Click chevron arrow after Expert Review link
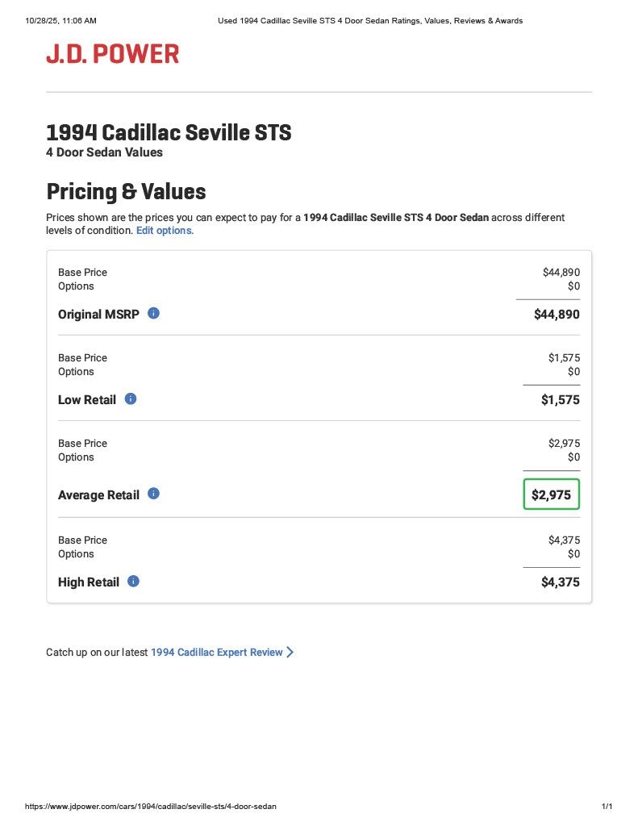The height and width of the screenshot is (826, 638). pyautogui.click(x=290, y=652)
